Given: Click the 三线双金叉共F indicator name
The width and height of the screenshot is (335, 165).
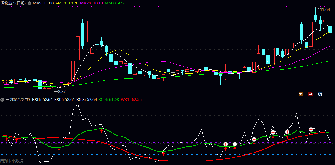Looking at the screenshot, I should point(18,100).
